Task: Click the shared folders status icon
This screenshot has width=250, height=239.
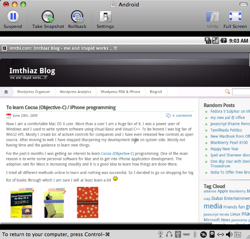Action: click(x=238, y=235)
